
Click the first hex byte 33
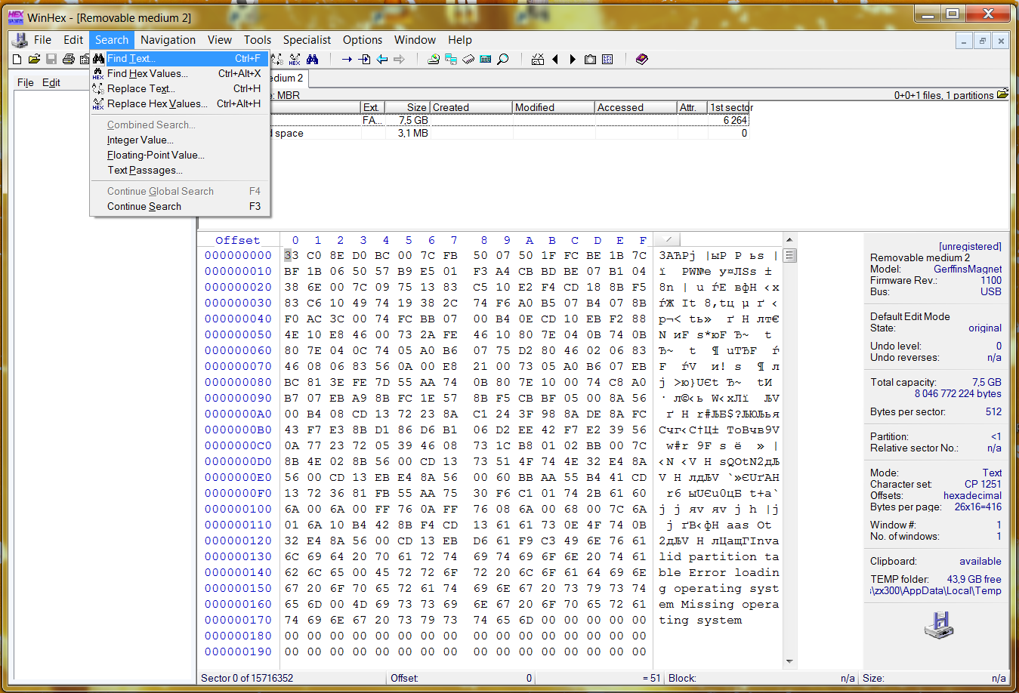[292, 255]
